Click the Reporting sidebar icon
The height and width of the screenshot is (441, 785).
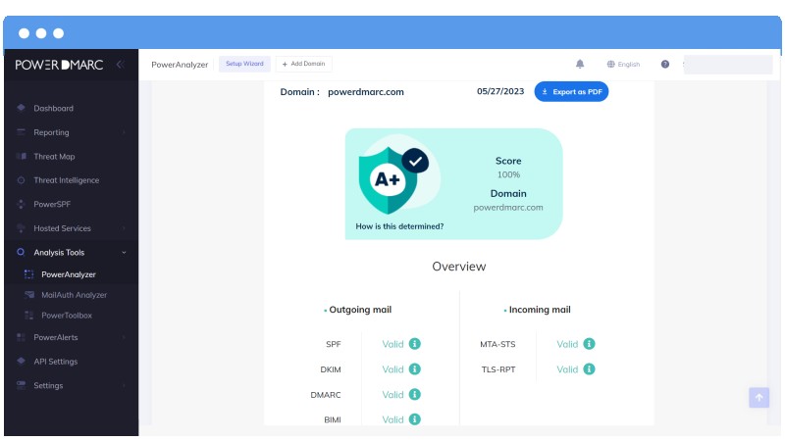pos(21,132)
